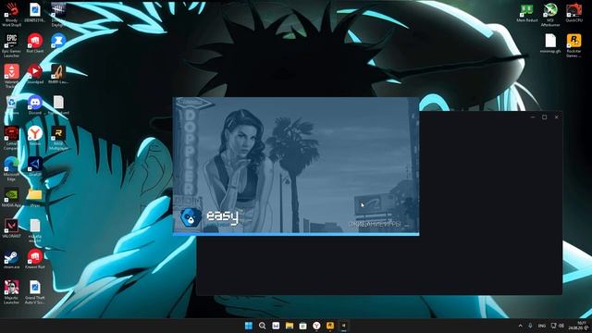Image resolution: width=592 pixels, height=333 pixels.
Task: Open the Grand Theft Auto V screenshot file
Action: [35, 292]
